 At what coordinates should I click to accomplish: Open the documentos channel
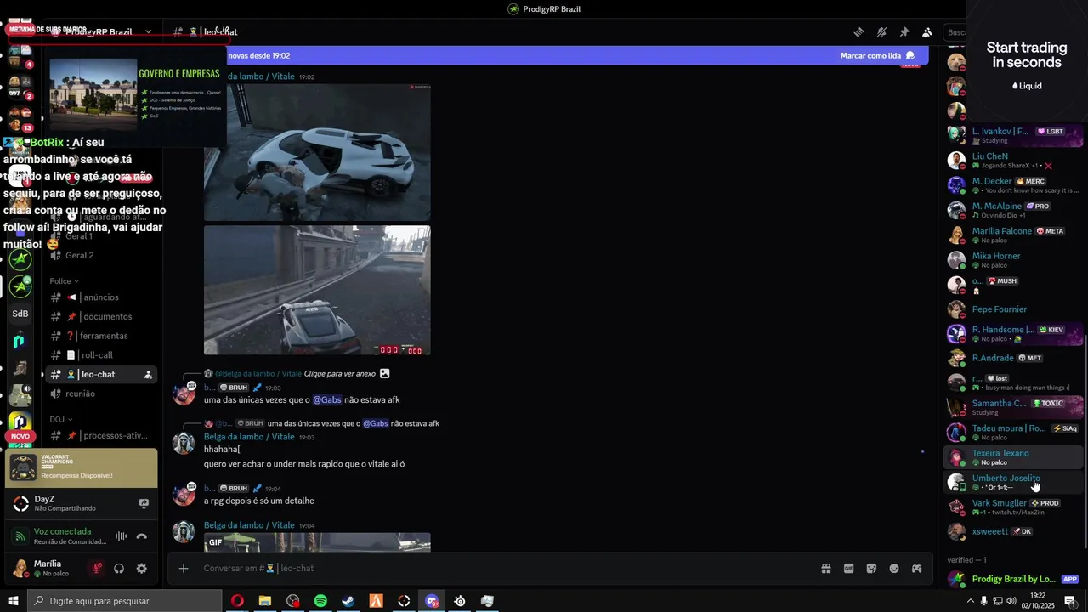102,317
